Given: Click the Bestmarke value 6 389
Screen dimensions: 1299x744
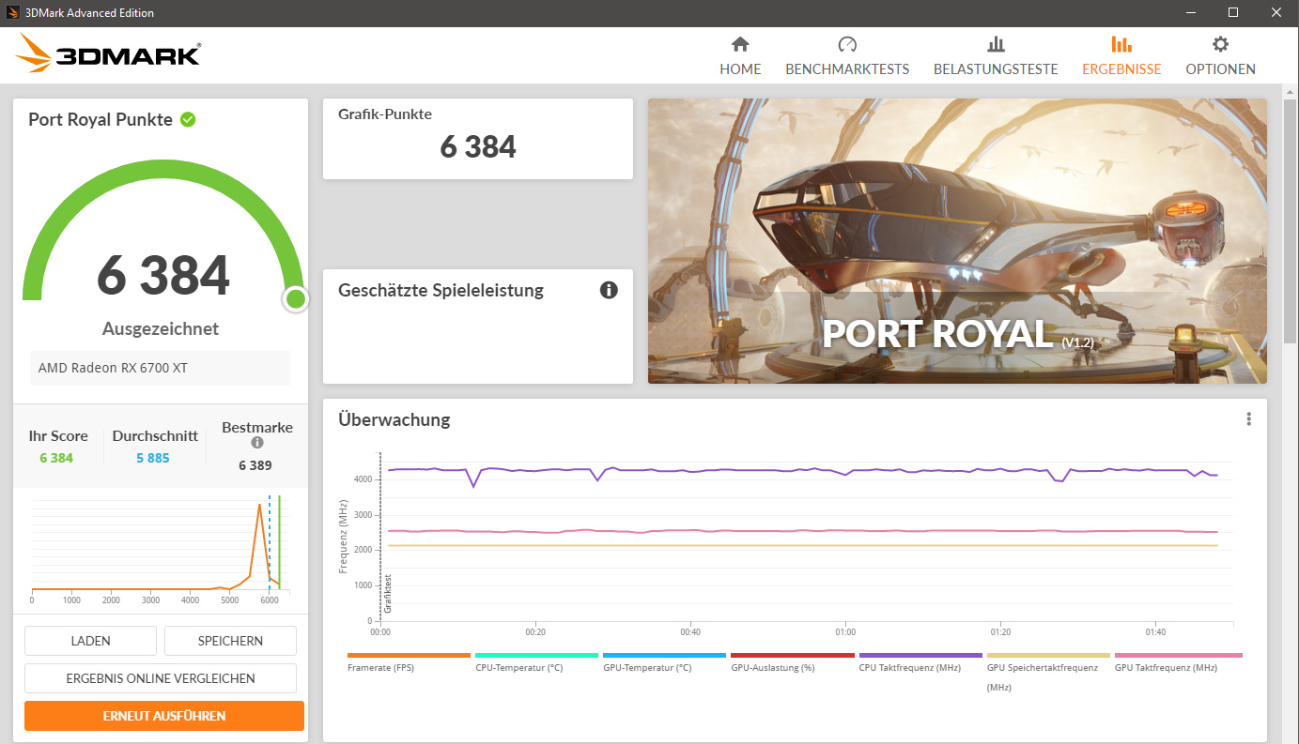Looking at the screenshot, I should 255,464.
